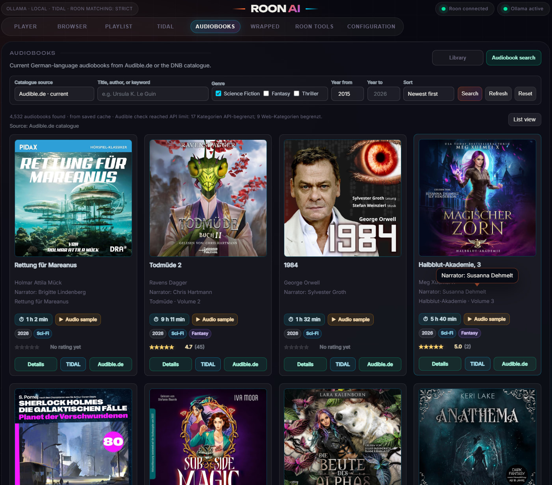Viewport: 552px width, 485px height.
Task: Switch to List view
Action: 524,119
